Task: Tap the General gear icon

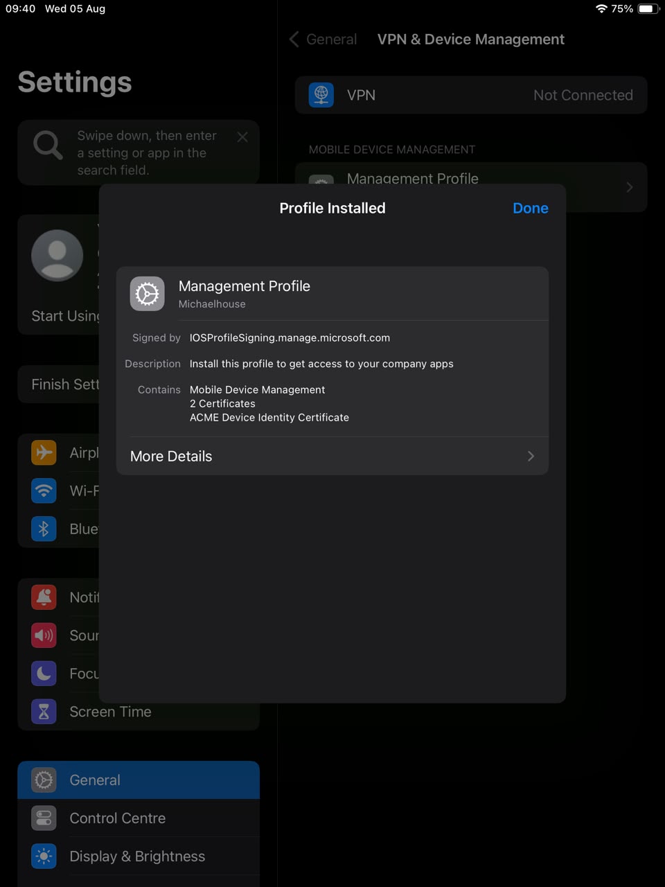Action: [44, 780]
